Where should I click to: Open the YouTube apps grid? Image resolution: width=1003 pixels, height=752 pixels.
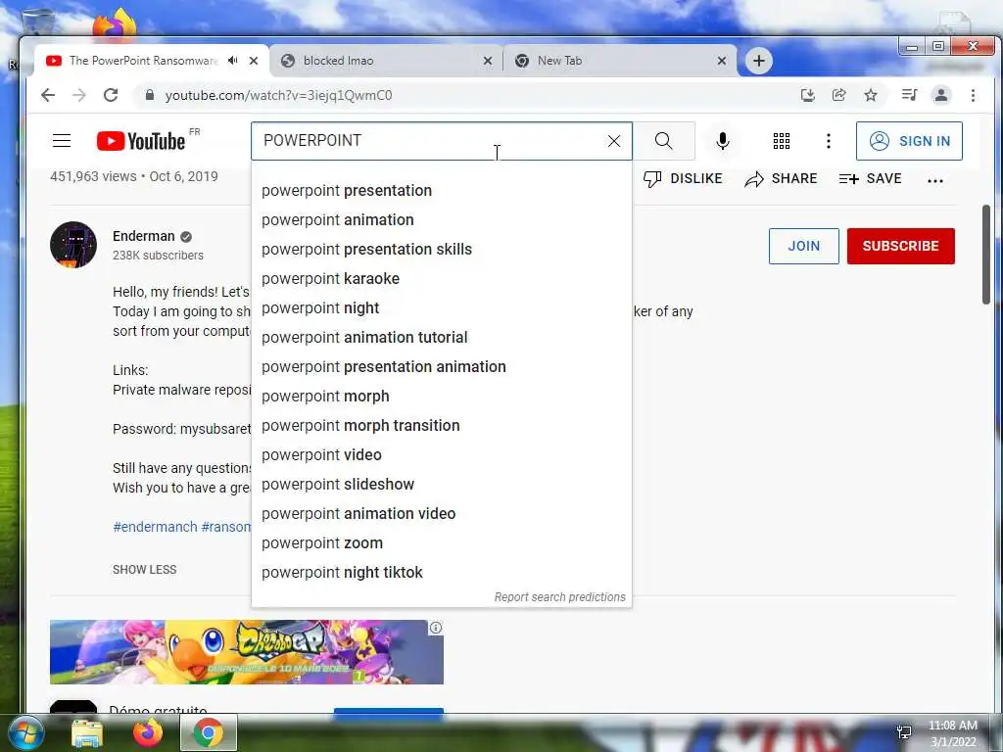click(x=781, y=141)
